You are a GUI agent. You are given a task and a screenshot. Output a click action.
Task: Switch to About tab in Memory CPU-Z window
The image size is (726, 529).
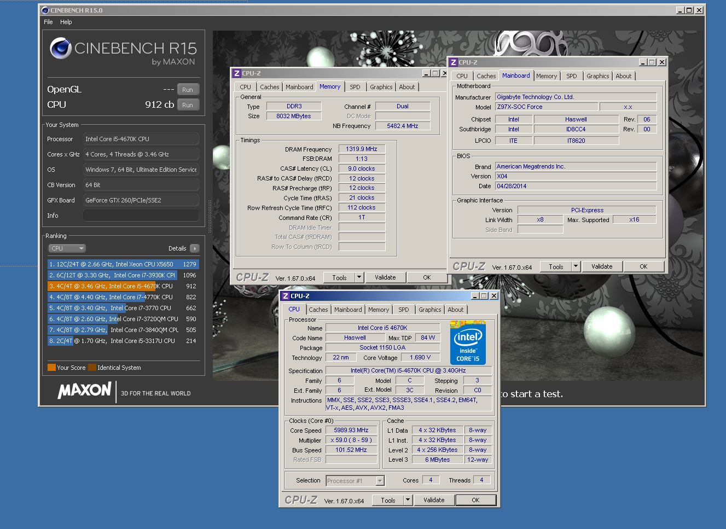(x=406, y=87)
